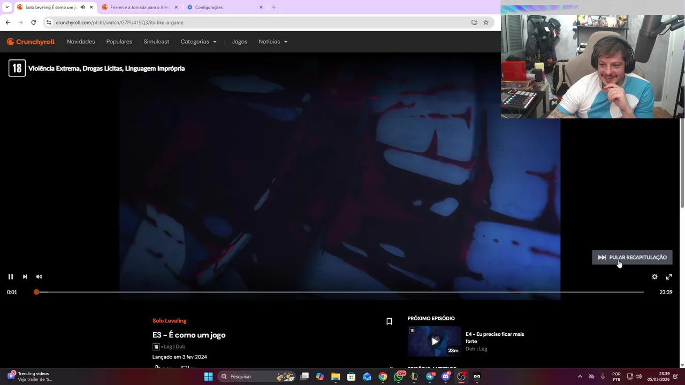685x385 pixels.
Task: Mute the player volume icon
Action: (x=39, y=276)
